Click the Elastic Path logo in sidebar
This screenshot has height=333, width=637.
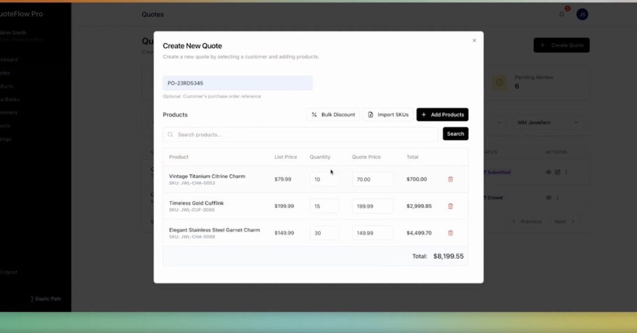(46, 299)
